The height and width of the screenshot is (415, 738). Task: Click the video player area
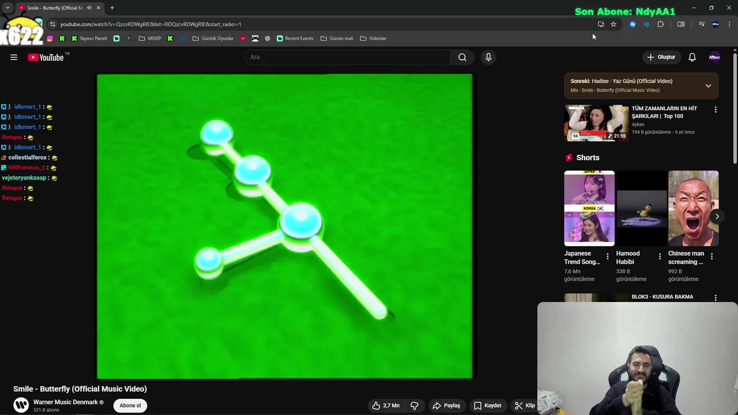click(x=285, y=226)
